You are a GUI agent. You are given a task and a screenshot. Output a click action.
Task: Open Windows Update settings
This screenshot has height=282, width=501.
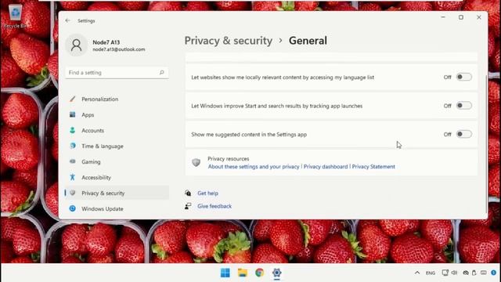[x=117, y=209]
